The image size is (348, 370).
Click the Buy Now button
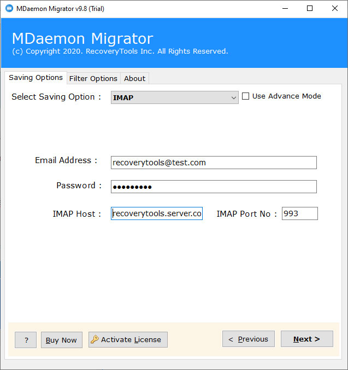pyautogui.click(x=61, y=340)
